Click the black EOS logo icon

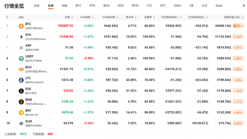coord(21,91)
